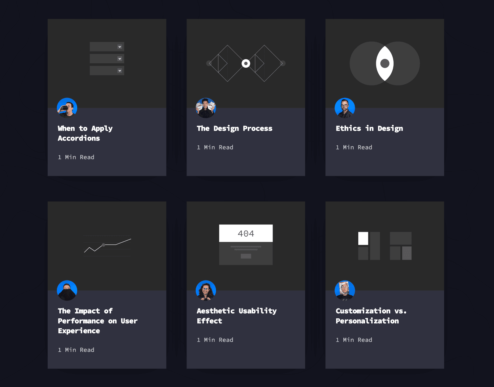494x387 pixels.
Task: Click the 404 browser thumbnail illustration
Action: (x=246, y=244)
